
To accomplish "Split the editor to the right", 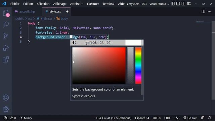I will coord(203,11).
